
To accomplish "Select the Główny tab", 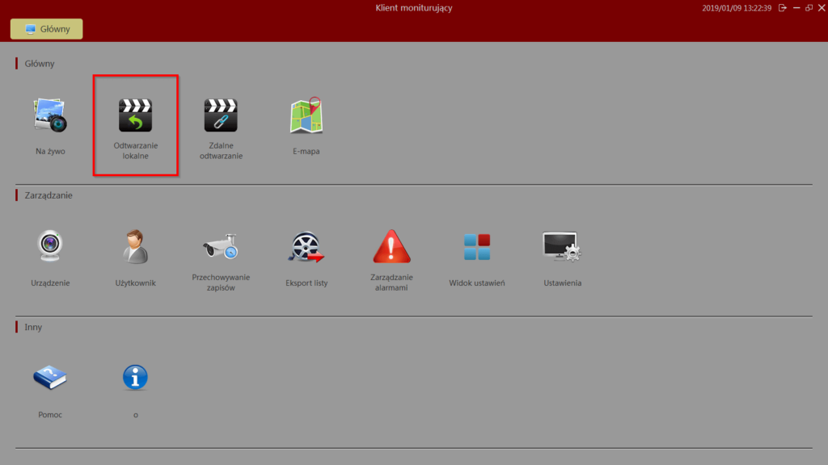I will click(46, 28).
